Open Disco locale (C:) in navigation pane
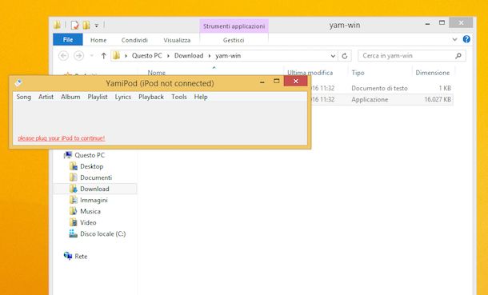 click(102, 233)
